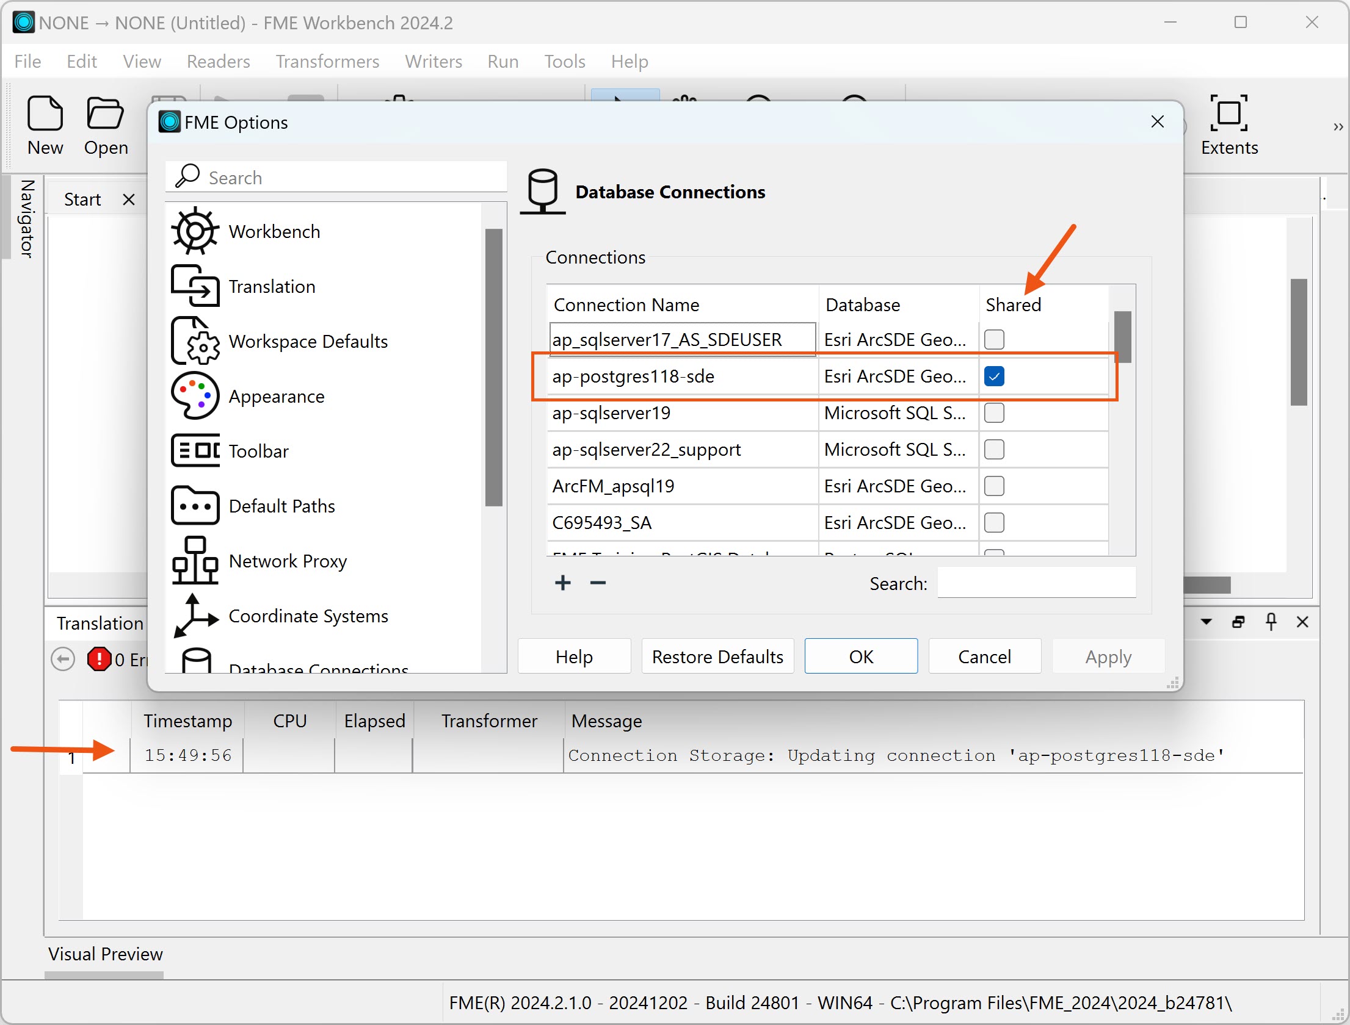Open the Tools menu
The image size is (1350, 1025).
click(564, 61)
